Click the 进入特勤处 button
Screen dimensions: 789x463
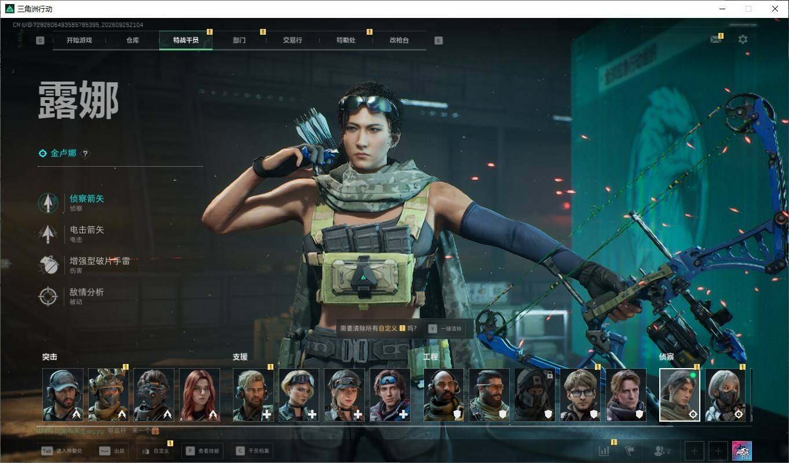click(x=61, y=451)
